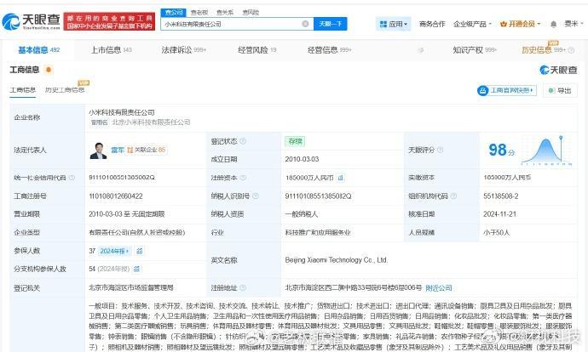Open the icon beside 54 (2024年报) branch insured count

pos(137,269)
